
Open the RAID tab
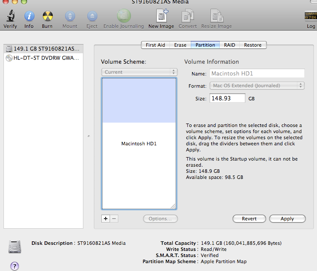point(230,45)
